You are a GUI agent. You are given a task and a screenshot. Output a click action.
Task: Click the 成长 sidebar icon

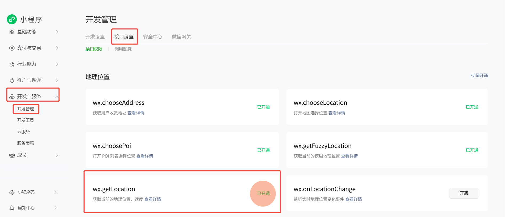12,155
